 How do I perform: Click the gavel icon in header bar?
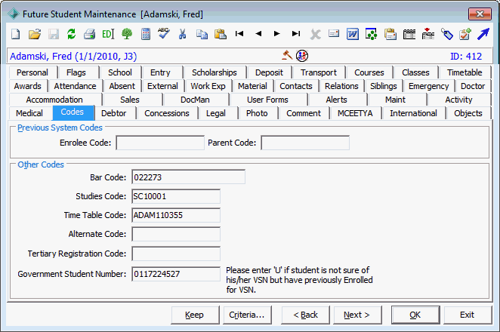(287, 55)
